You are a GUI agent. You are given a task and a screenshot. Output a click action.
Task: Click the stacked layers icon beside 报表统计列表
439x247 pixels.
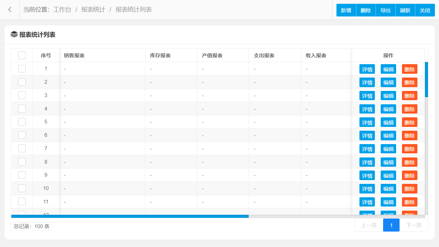[14, 34]
